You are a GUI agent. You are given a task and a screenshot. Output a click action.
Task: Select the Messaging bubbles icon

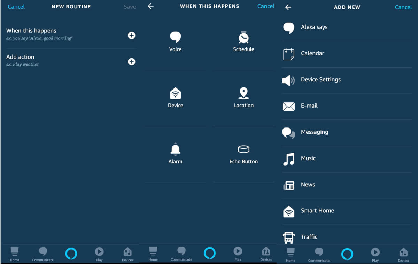[289, 133]
